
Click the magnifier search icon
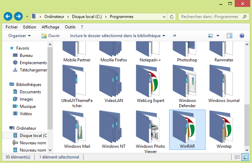[244, 17]
